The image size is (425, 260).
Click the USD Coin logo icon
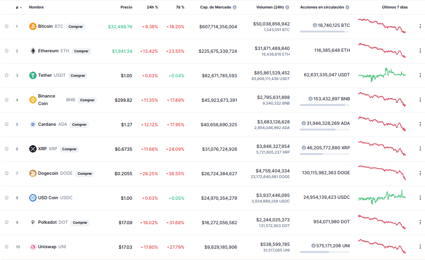point(33,198)
